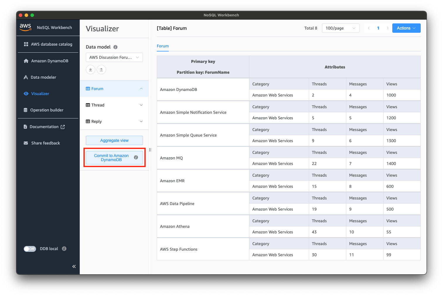
Task: Click the Reply table icon
Action: click(x=88, y=121)
